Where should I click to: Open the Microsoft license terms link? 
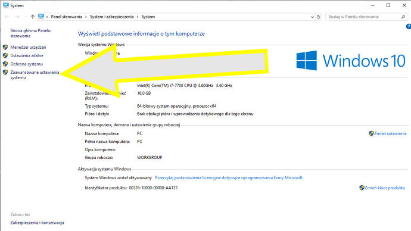point(229,177)
